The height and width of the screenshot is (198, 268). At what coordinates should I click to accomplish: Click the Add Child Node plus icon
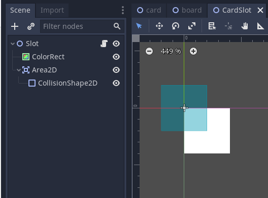click(x=15, y=26)
